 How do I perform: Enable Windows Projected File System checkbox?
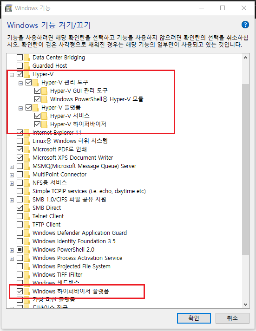[20, 266]
